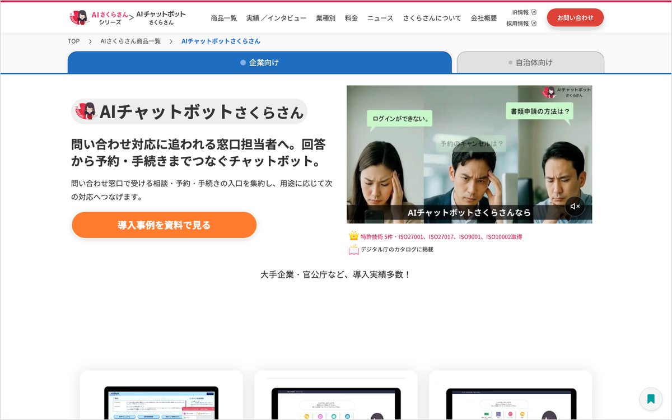The image size is (672, 420).
Task: Click the AIチャットボットさくらさん title badge
Action: pos(189,111)
